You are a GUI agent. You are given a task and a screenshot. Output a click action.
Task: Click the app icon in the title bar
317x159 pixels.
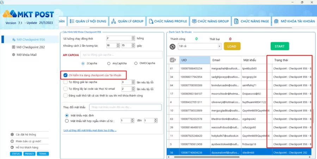coord(2,2)
